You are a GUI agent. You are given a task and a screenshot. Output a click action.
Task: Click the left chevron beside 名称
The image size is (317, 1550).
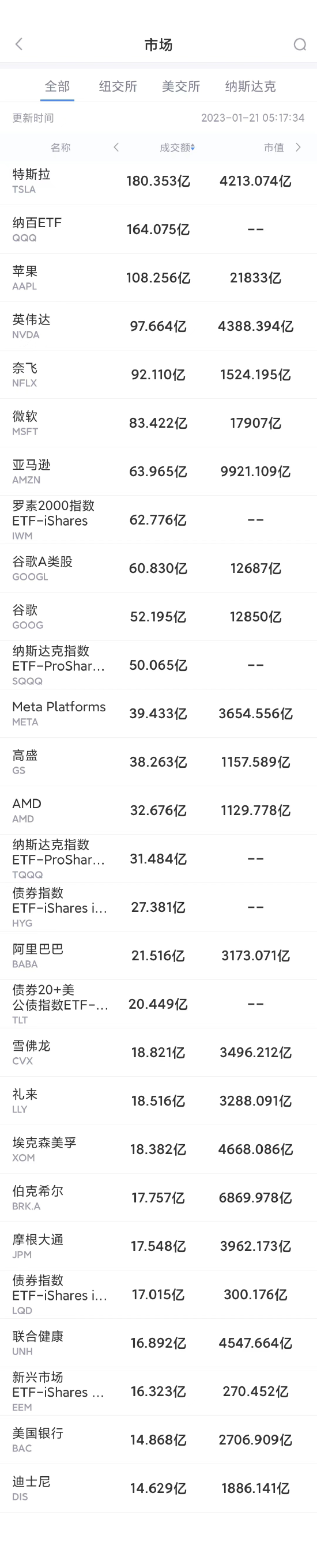(x=116, y=148)
